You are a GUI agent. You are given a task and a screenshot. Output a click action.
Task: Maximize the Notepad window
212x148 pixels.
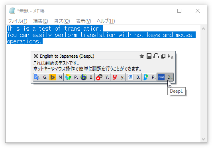point(179,11)
